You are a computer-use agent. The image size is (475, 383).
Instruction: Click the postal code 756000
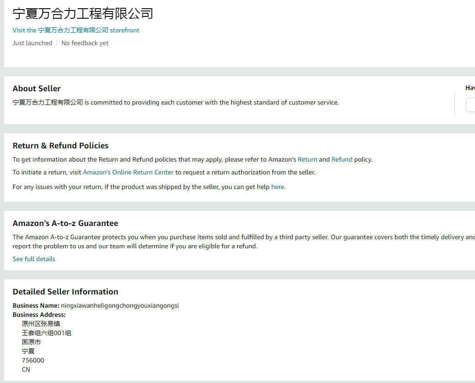[33, 360]
